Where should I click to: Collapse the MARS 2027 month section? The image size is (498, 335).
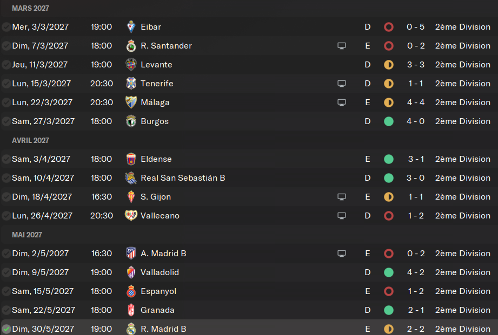coord(30,8)
